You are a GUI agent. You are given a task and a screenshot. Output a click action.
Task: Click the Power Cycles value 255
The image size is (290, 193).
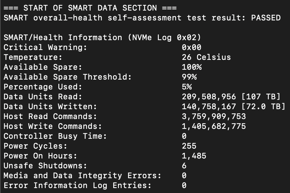point(189,146)
